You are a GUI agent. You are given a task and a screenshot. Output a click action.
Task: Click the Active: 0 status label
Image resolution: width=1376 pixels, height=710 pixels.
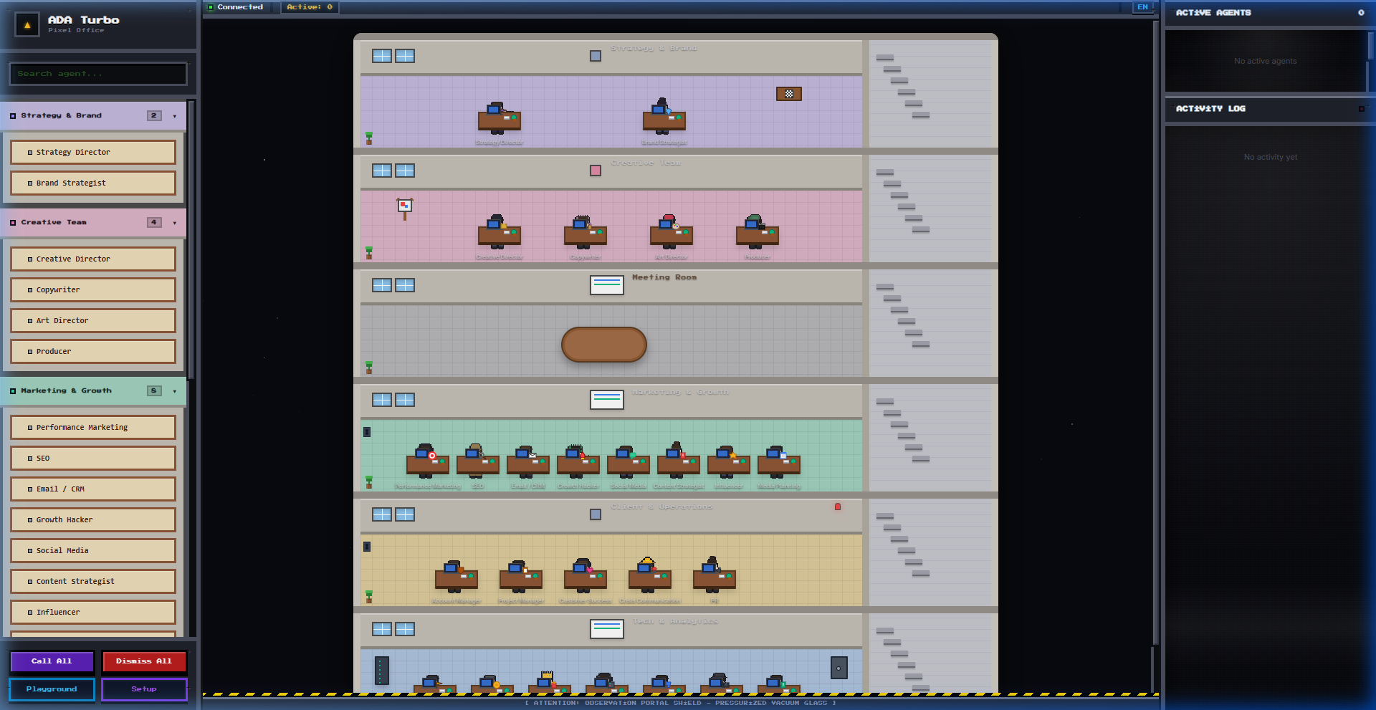click(x=310, y=7)
